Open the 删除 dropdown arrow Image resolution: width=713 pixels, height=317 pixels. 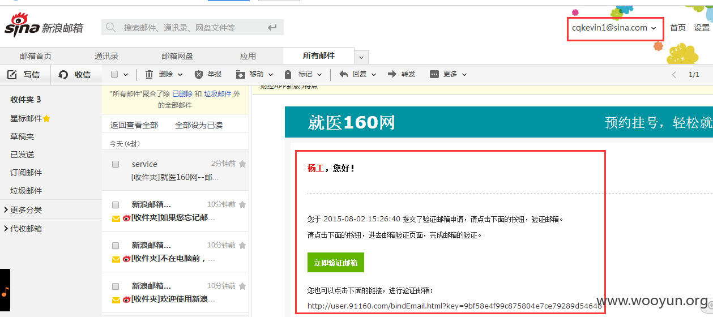(180, 75)
